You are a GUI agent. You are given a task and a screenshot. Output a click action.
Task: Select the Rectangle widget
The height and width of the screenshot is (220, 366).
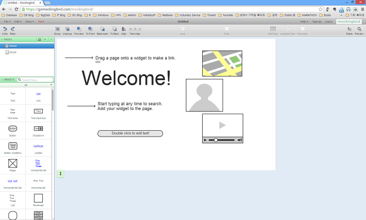pyautogui.click(x=38, y=201)
